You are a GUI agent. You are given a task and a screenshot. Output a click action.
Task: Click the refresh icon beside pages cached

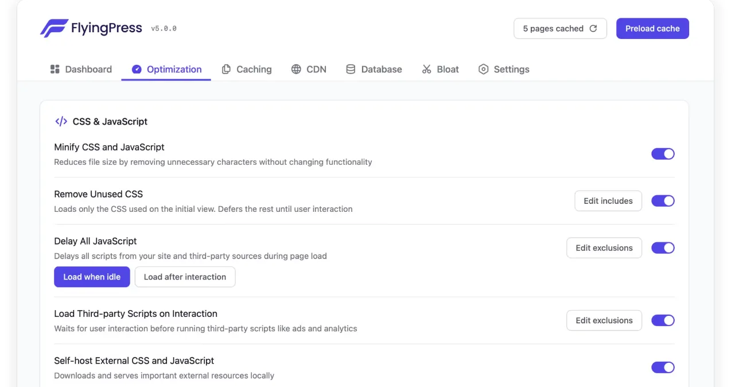[x=593, y=28]
